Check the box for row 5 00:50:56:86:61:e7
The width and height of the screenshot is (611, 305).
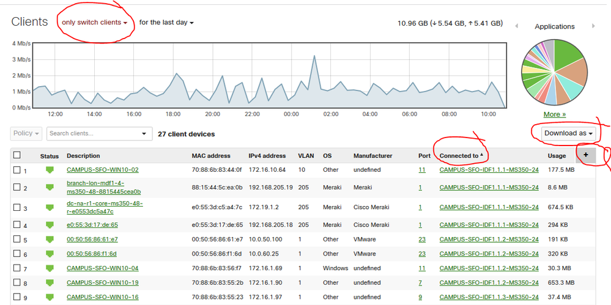point(17,239)
